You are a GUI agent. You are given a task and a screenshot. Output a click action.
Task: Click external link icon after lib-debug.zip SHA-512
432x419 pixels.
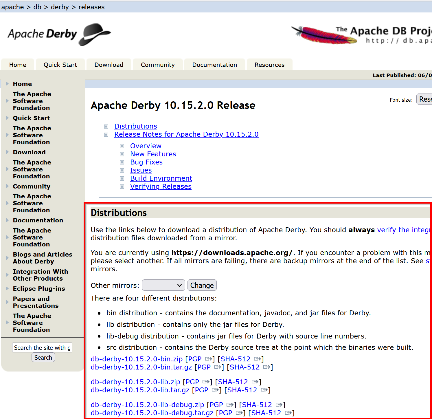tap(279, 405)
